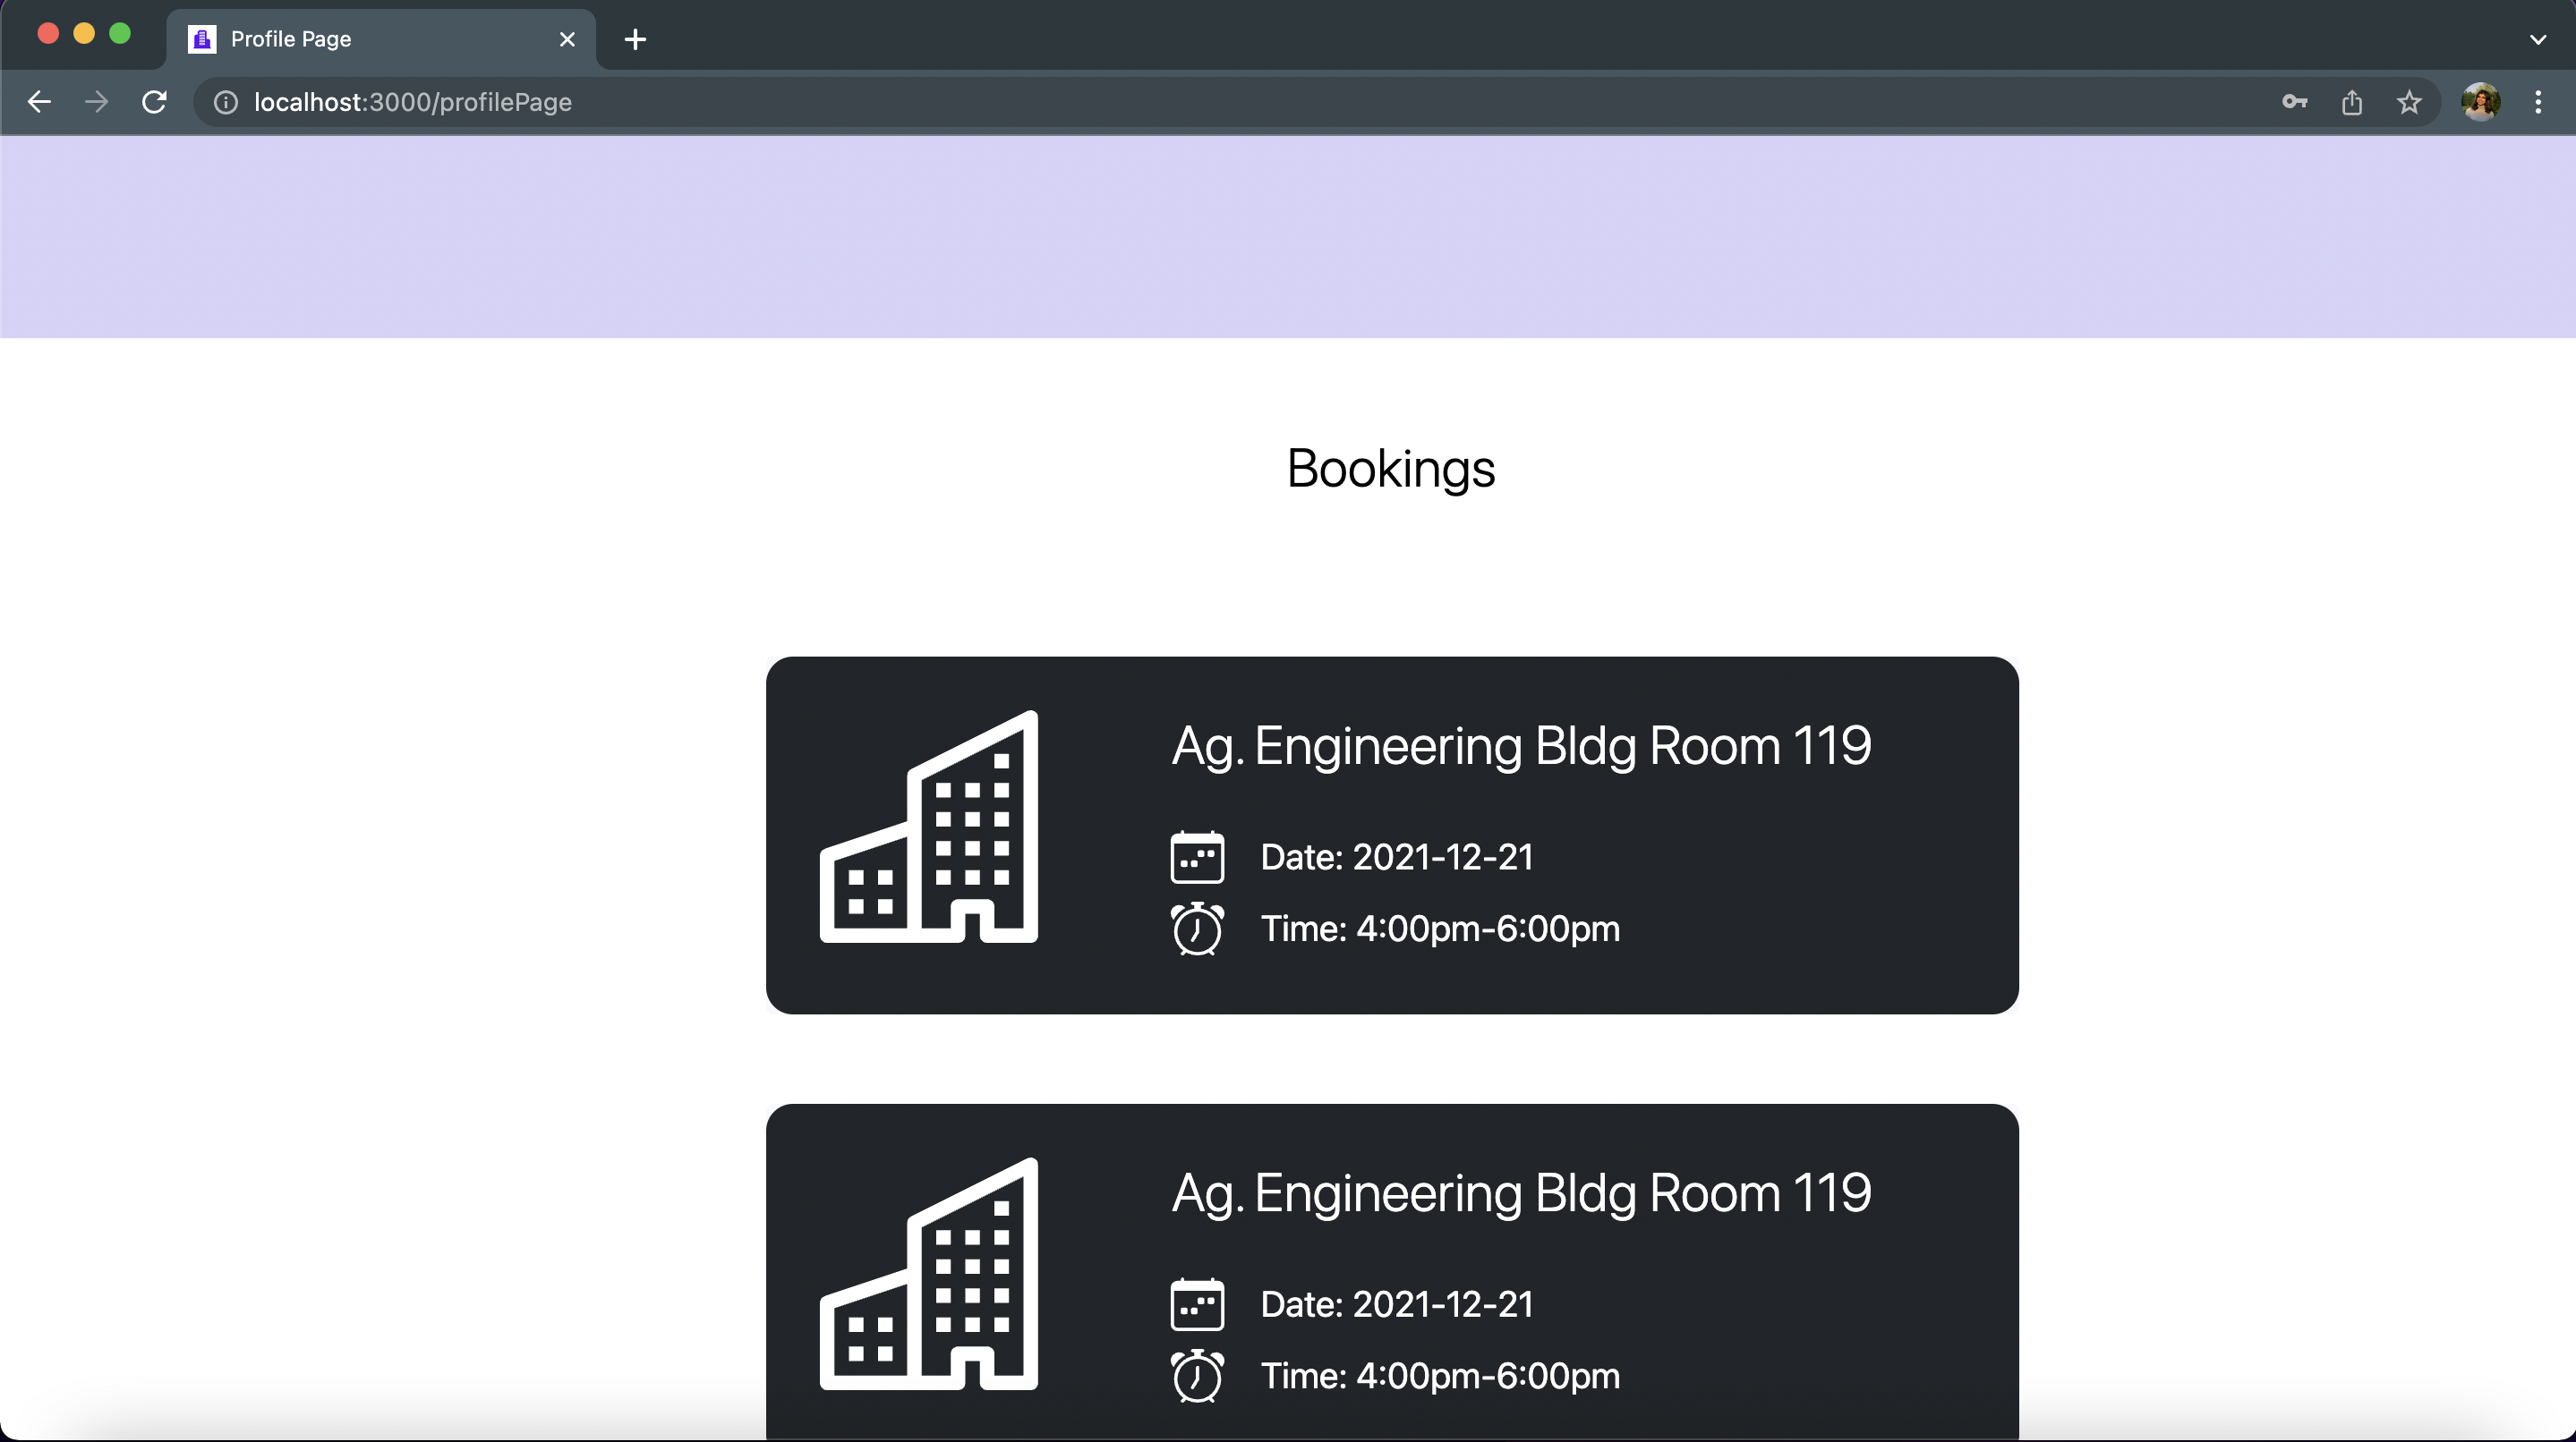This screenshot has width=2576, height=1442.
Task: Click the alarm clock icon on the second booking card
Action: (x=1197, y=1376)
